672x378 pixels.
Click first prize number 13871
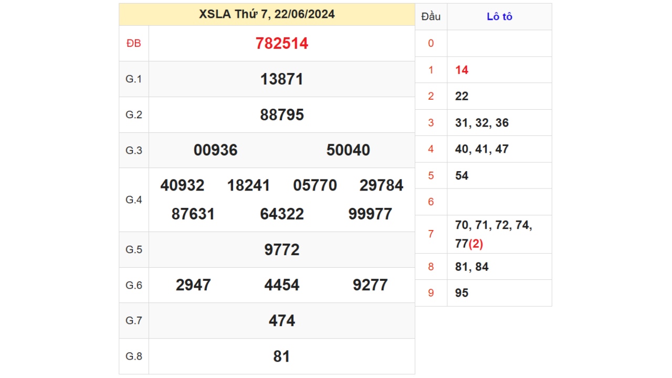coord(282,79)
